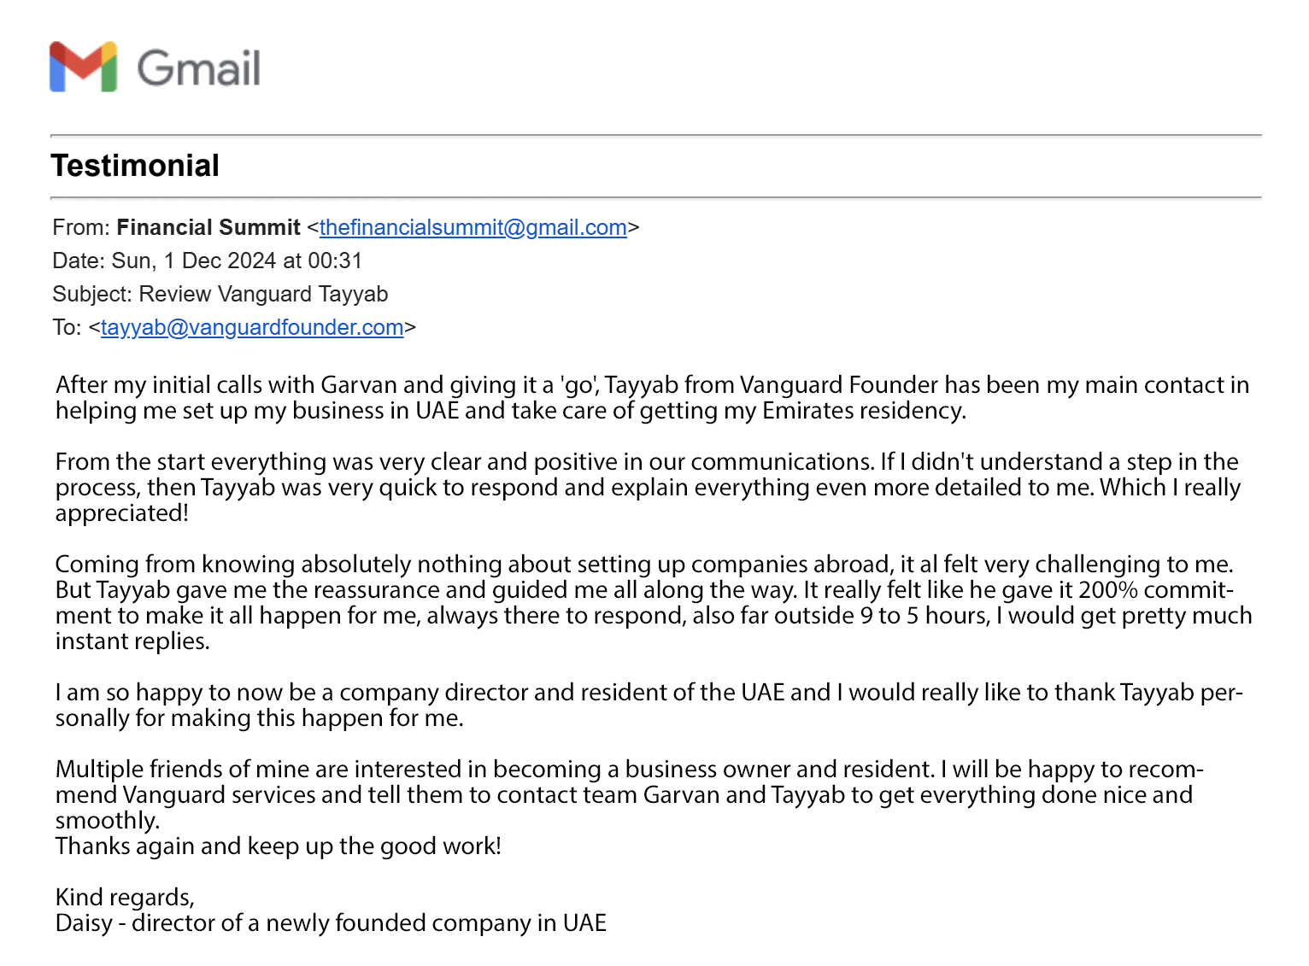Click the Gmail M logo icon

coord(83,67)
